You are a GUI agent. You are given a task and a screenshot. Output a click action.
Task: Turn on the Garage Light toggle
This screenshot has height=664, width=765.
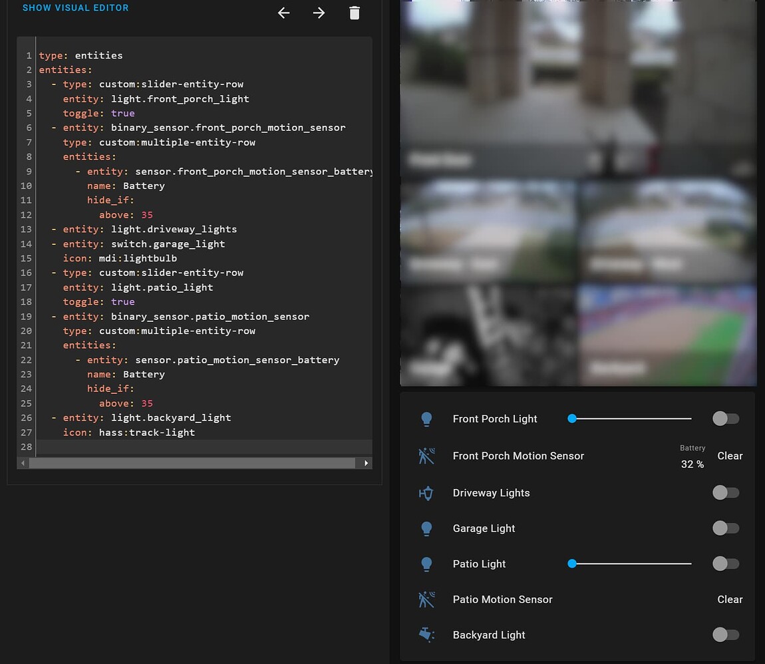(725, 528)
